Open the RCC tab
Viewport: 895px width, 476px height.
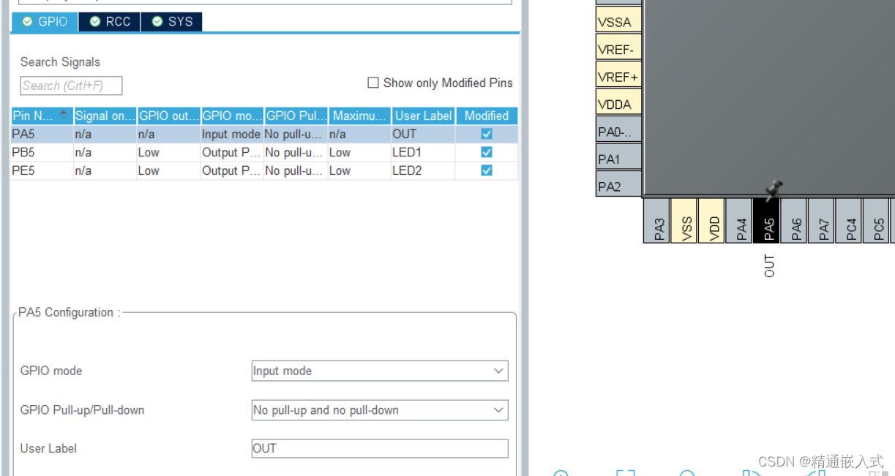110,22
